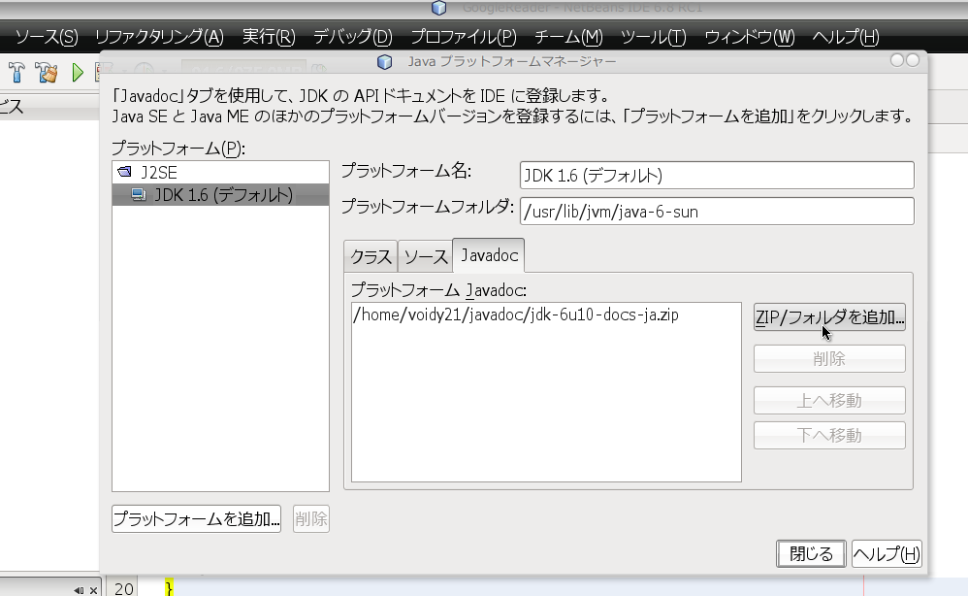Click the green Run project icon
968x596 pixels.
tap(78, 72)
